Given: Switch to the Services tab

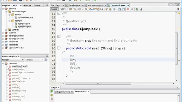Looking at the screenshot, I should pyautogui.click(x=27, y=5).
